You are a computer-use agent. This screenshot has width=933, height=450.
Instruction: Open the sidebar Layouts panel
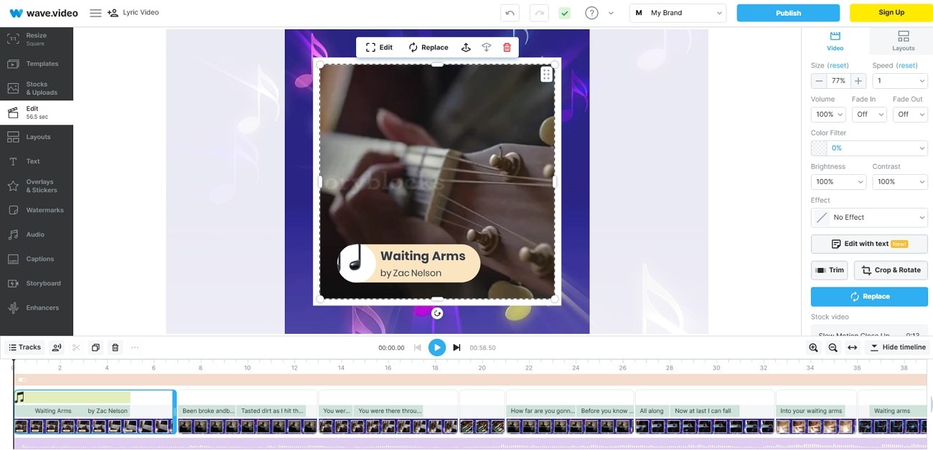[x=37, y=137]
